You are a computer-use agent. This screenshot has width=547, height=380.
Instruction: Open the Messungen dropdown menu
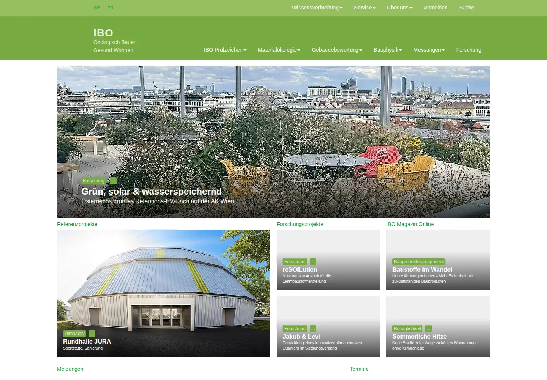[x=429, y=50]
